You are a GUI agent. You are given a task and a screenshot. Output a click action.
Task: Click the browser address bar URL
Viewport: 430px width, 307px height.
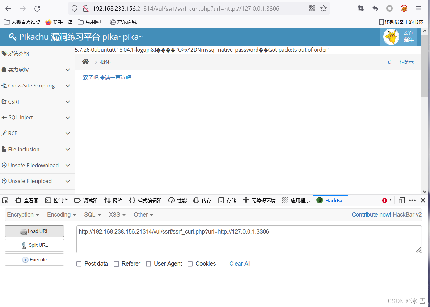(x=186, y=9)
